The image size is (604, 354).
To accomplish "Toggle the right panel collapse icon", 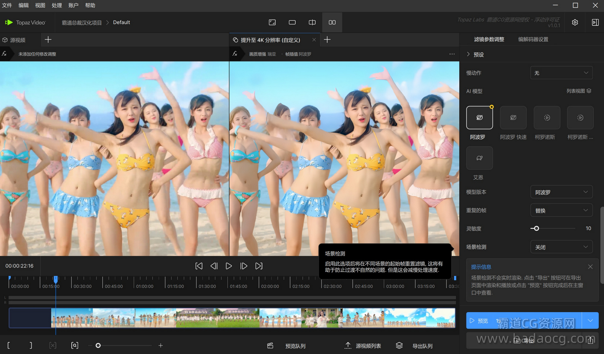I will click(x=595, y=22).
